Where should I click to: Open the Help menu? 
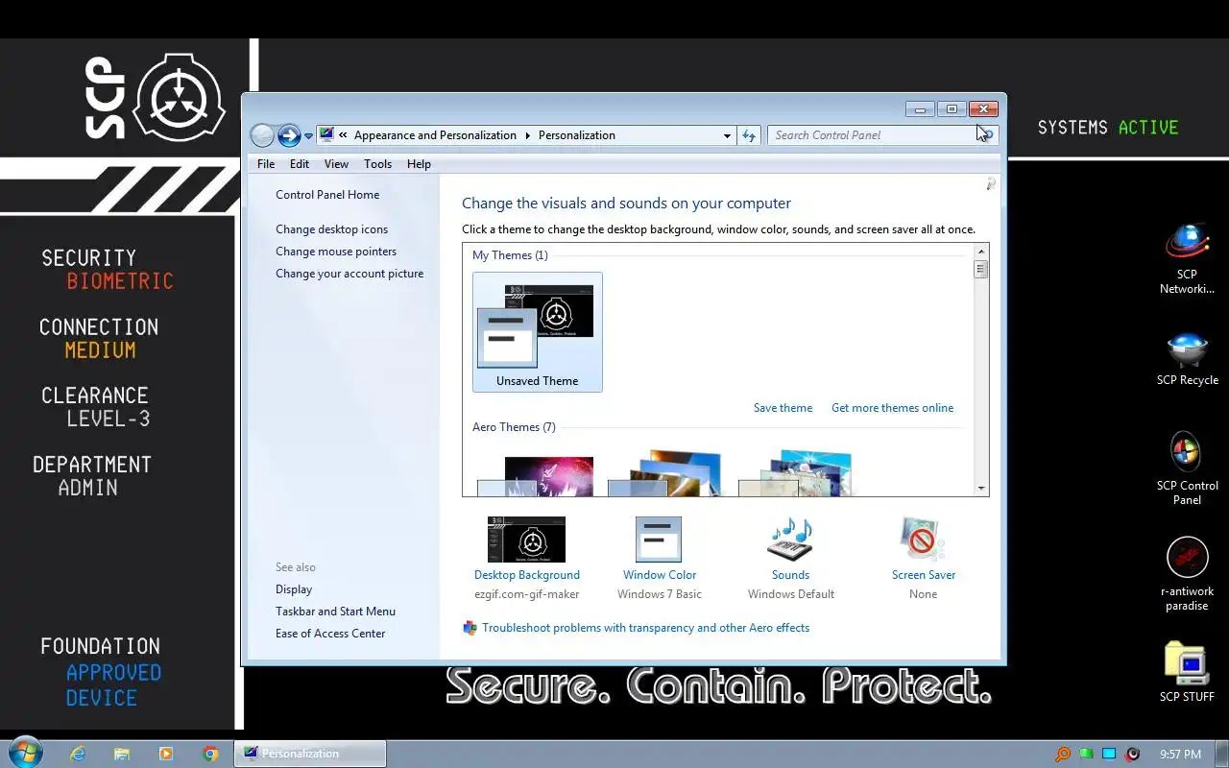click(419, 164)
